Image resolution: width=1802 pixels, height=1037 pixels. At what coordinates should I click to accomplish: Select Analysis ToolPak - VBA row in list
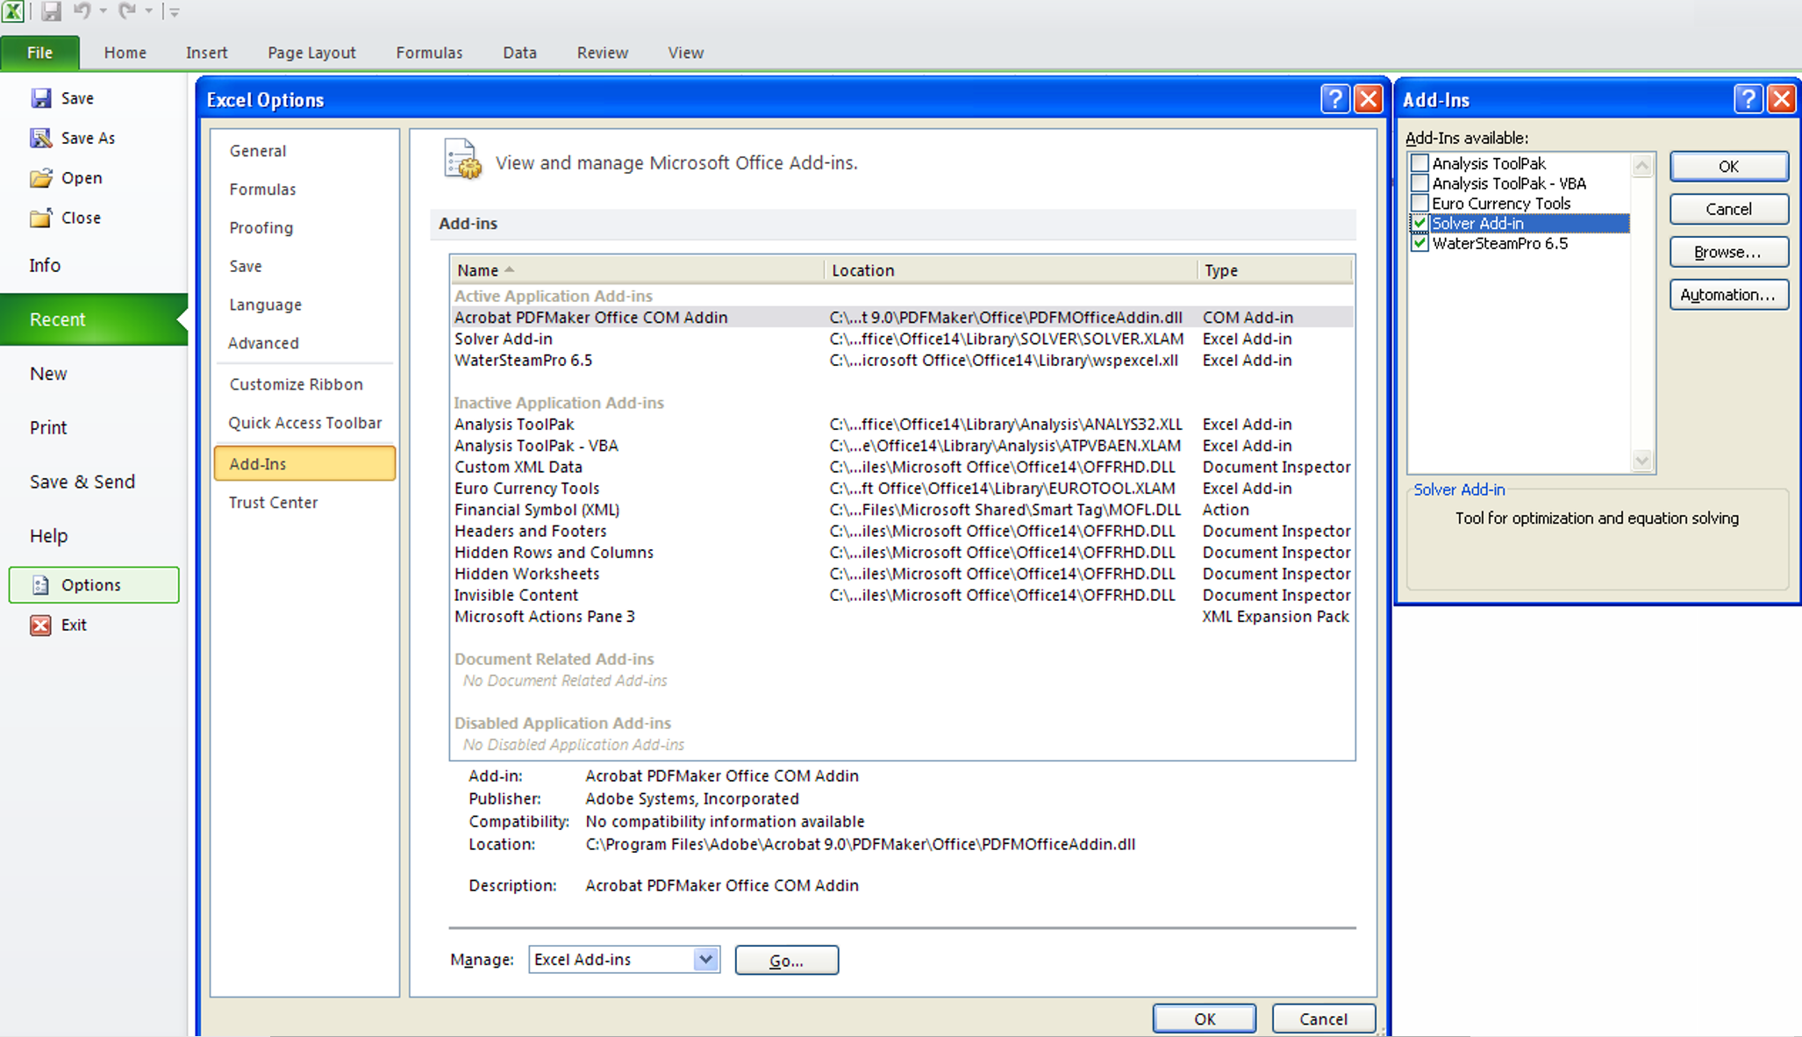[536, 446]
